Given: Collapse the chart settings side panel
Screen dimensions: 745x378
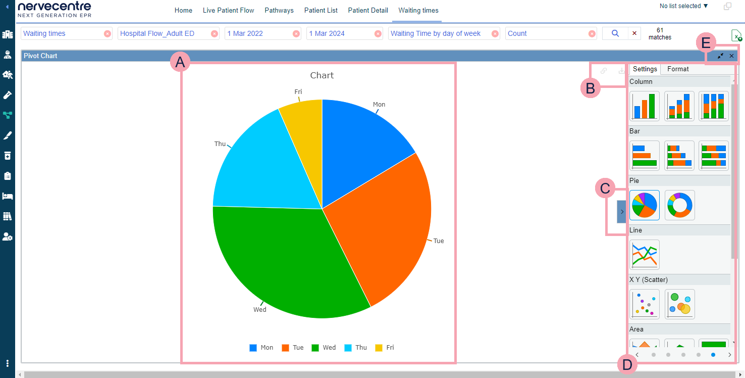Looking at the screenshot, I should (621, 211).
